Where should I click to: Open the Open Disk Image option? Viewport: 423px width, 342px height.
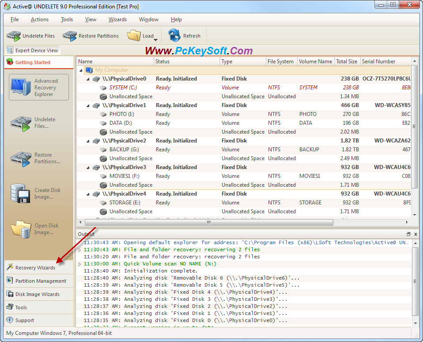tap(35, 229)
